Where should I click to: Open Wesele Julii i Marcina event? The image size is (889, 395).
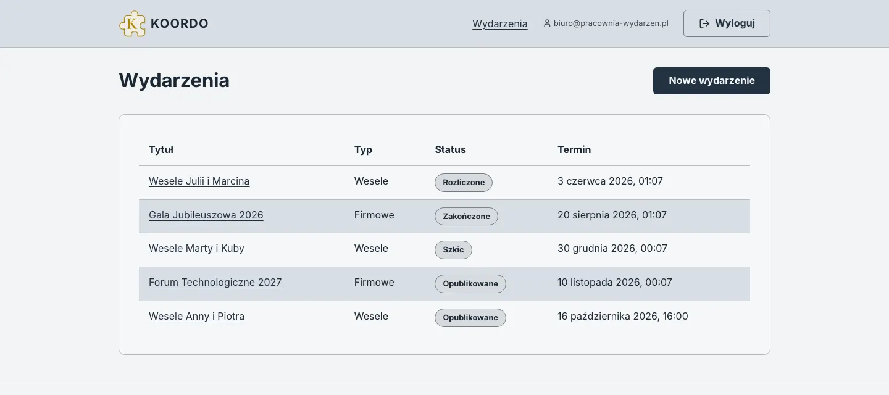199,181
